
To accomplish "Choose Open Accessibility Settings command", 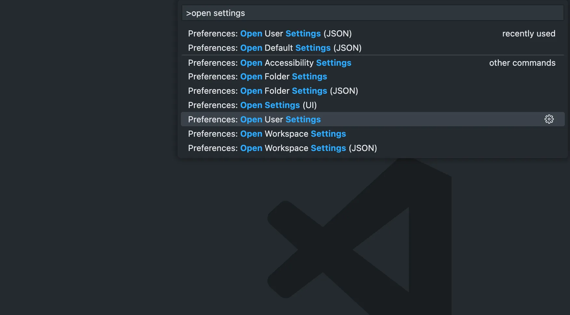I will 373,62.
